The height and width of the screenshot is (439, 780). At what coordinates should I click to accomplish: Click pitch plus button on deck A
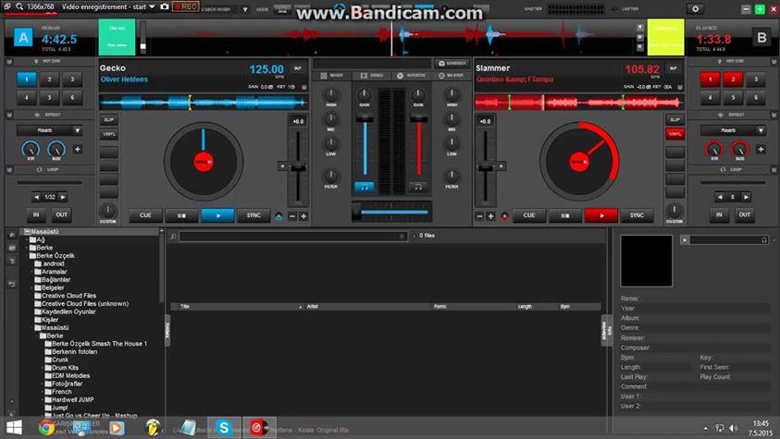pos(303,216)
